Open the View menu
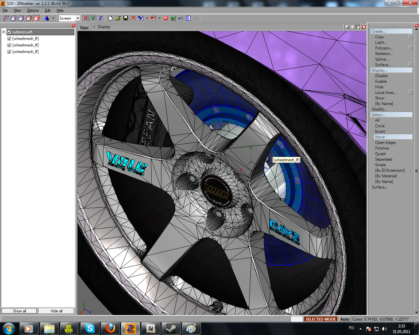Image resolution: width=419 pixels, height=335 pixels. 17,10
